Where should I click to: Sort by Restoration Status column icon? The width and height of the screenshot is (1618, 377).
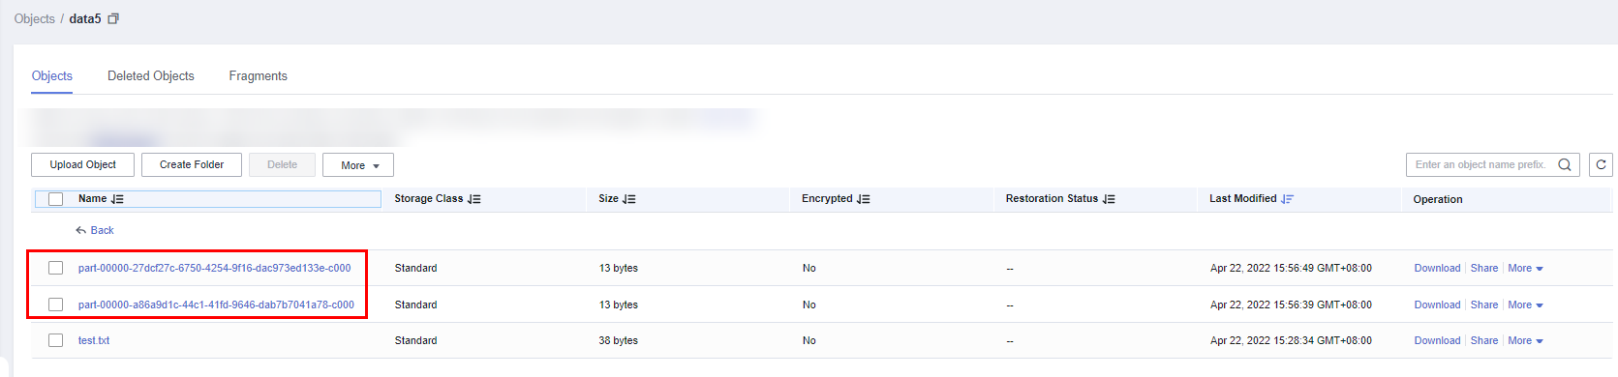point(1109,199)
